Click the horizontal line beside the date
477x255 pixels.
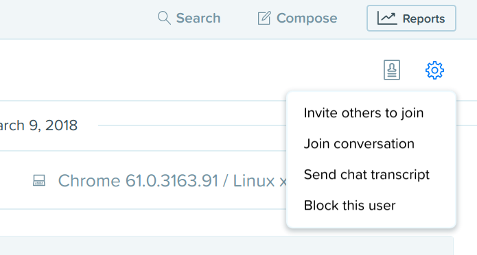(192, 125)
